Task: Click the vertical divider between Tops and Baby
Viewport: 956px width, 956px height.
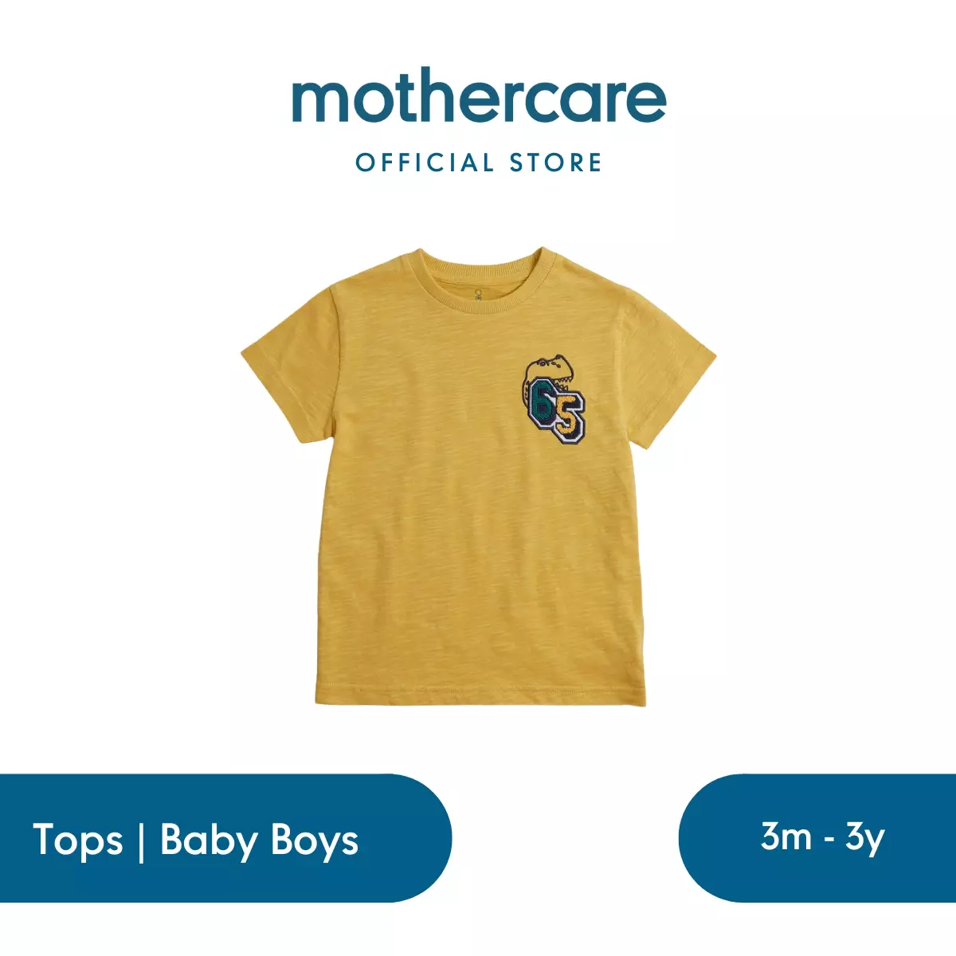Action: tap(142, 841)
